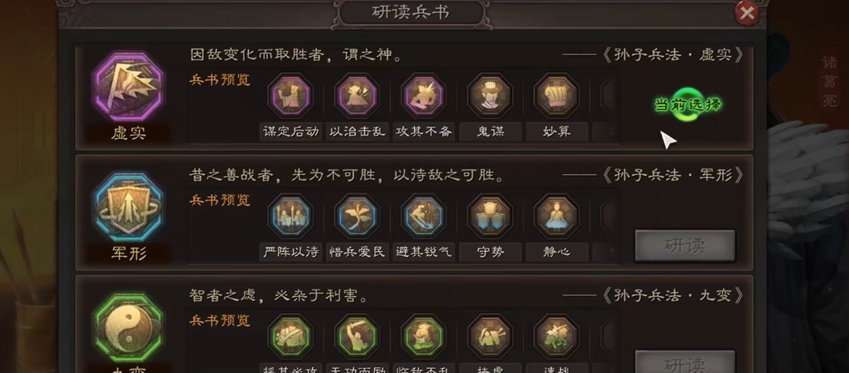Click the third green icon in 九变 row
Viewport: 849px width, 373px height.
424,337
